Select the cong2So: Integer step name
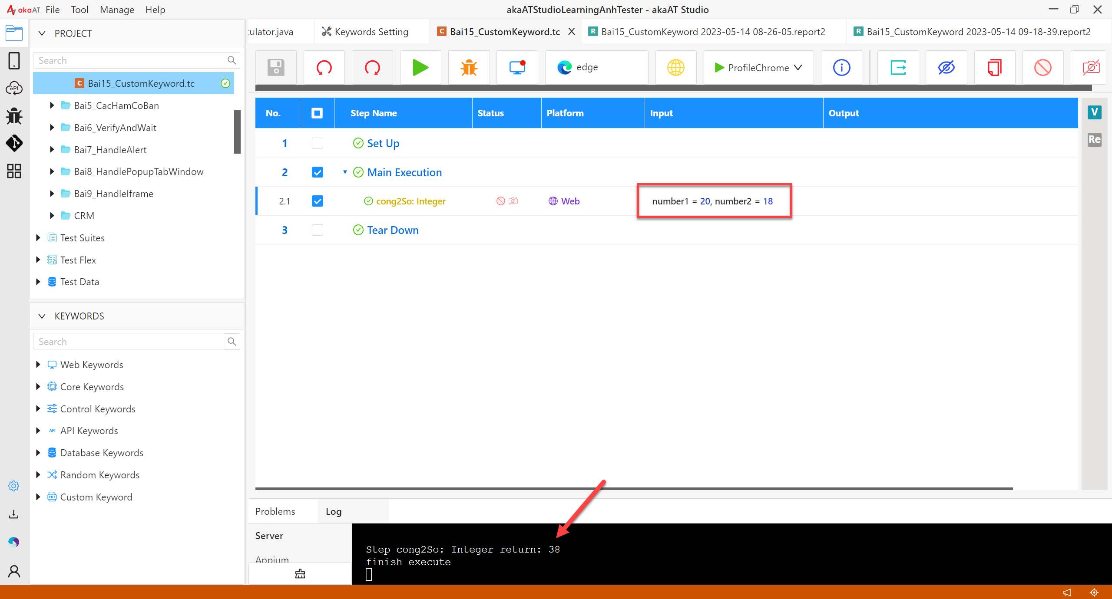The width and height of the screenshot is (1112, 599). pyautogui.click(x=411, y=201)
